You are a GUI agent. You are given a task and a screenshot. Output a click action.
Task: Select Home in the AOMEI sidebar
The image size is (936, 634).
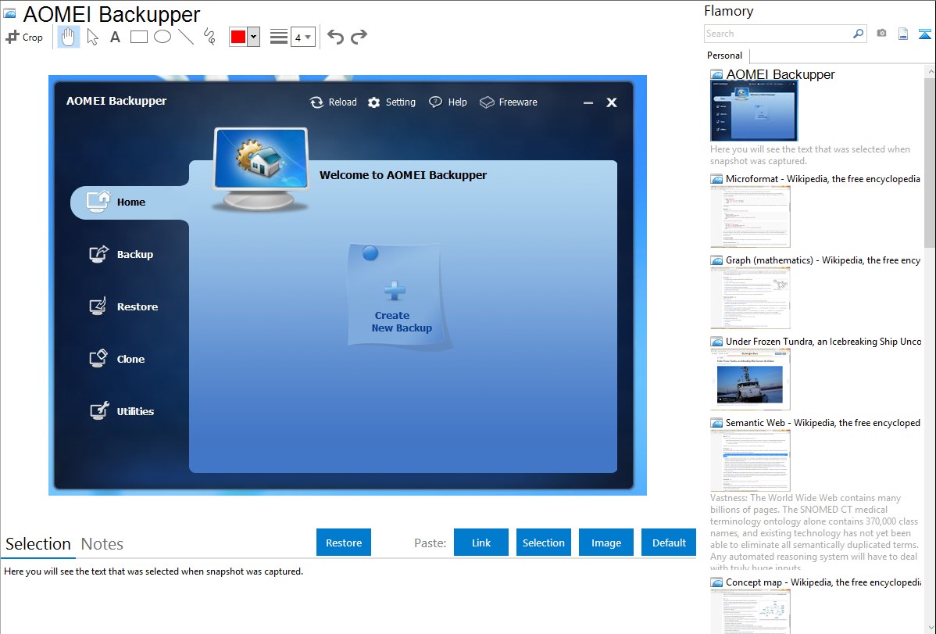(x=129, y=202)
